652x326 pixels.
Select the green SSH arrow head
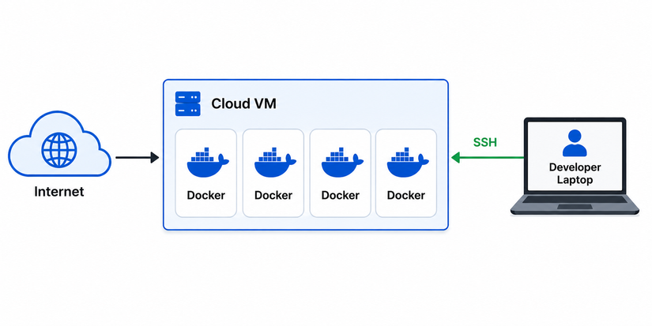(x=456, y=157)
